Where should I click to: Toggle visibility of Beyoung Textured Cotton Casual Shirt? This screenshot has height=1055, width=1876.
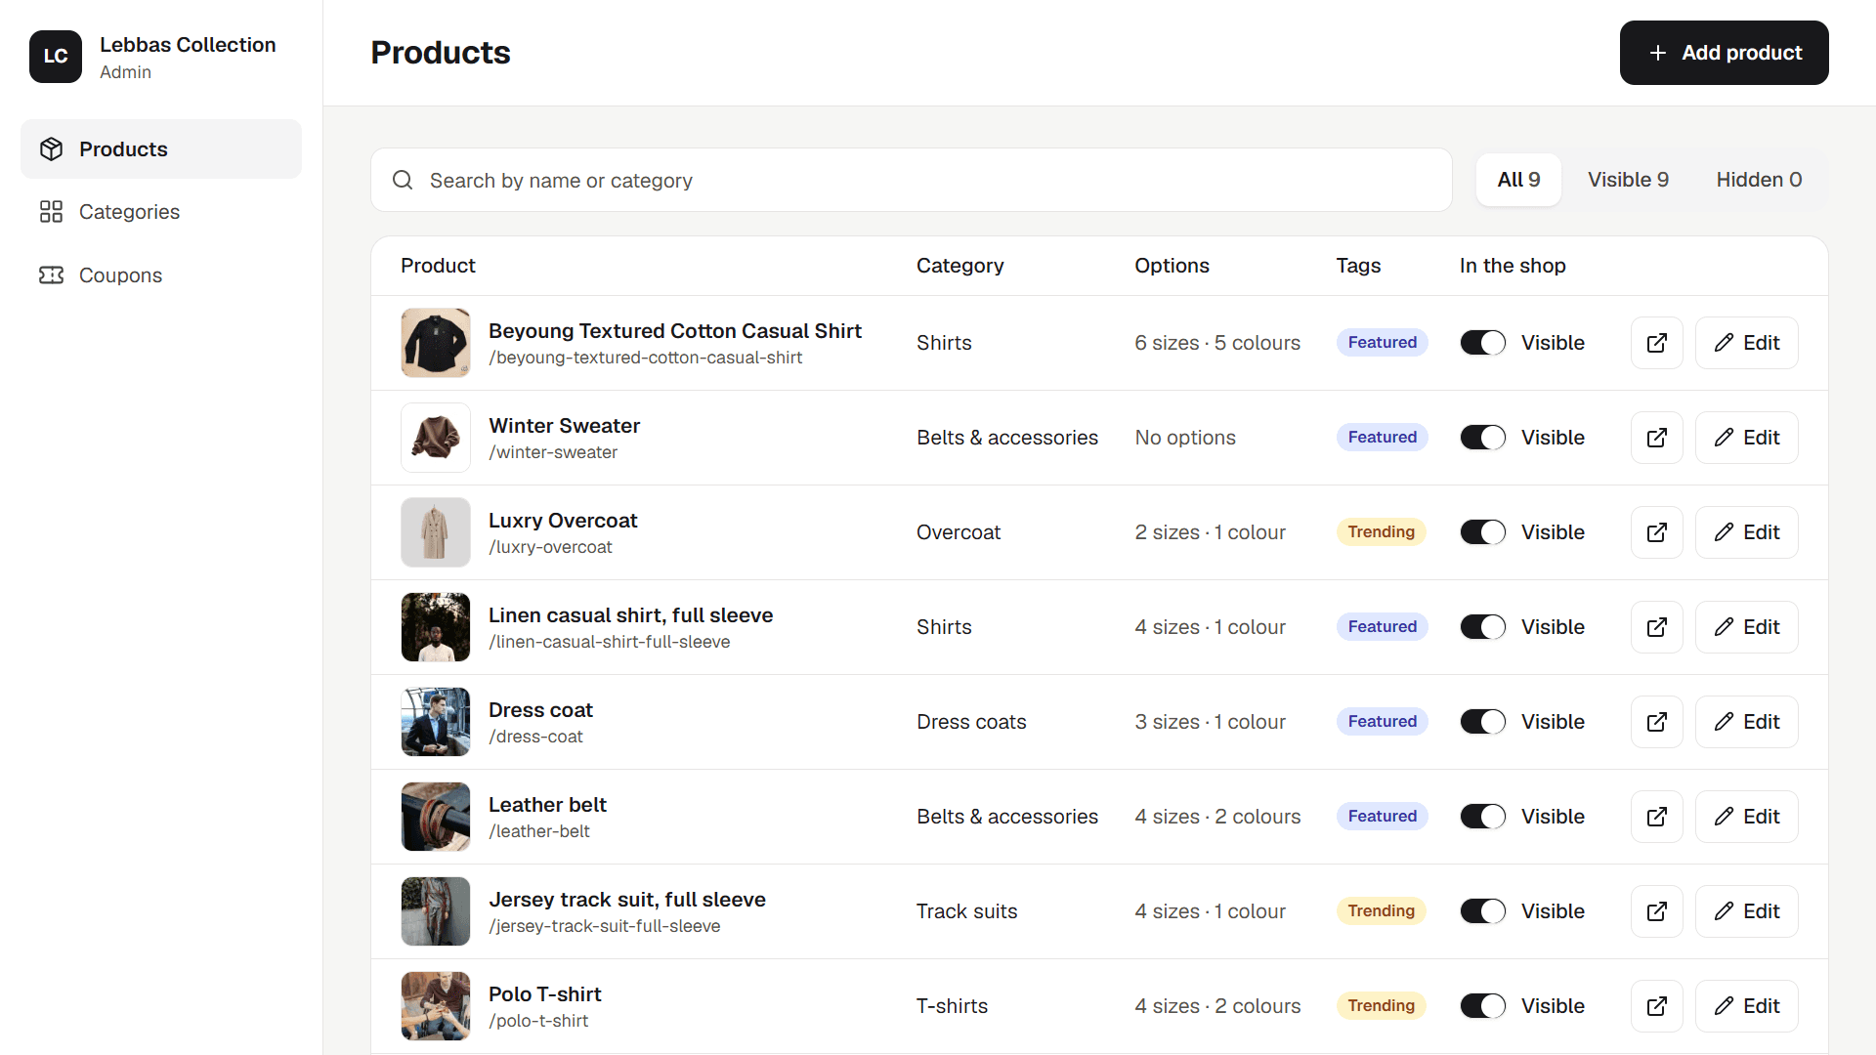click(x=1482, y=343)
